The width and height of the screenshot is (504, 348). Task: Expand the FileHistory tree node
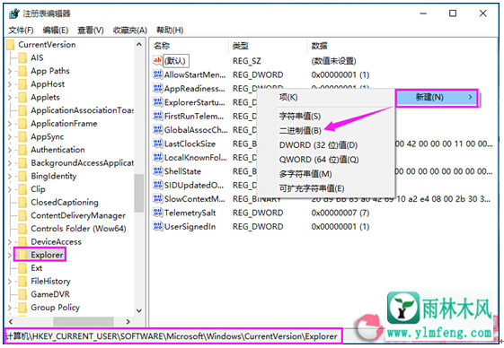tap(9, 282)
